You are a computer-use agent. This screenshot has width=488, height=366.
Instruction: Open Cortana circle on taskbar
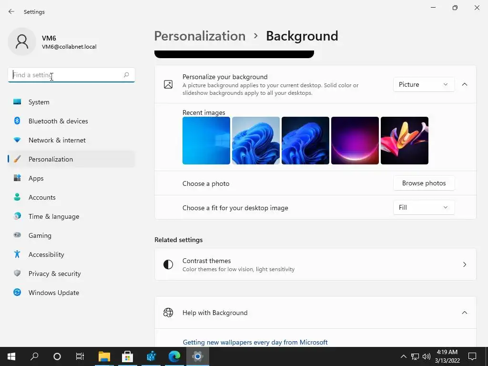click(57, 356)
